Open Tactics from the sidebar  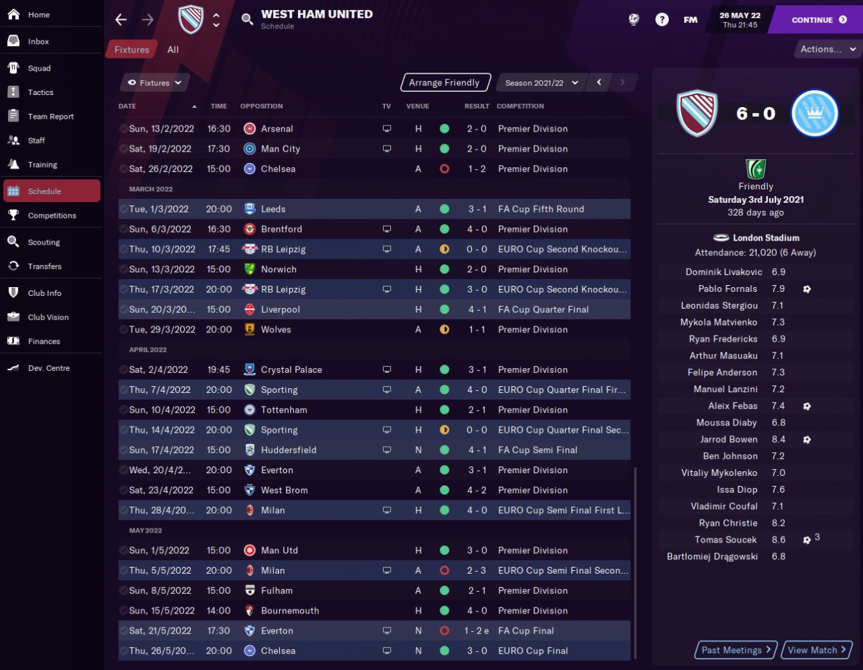point(40,92)
